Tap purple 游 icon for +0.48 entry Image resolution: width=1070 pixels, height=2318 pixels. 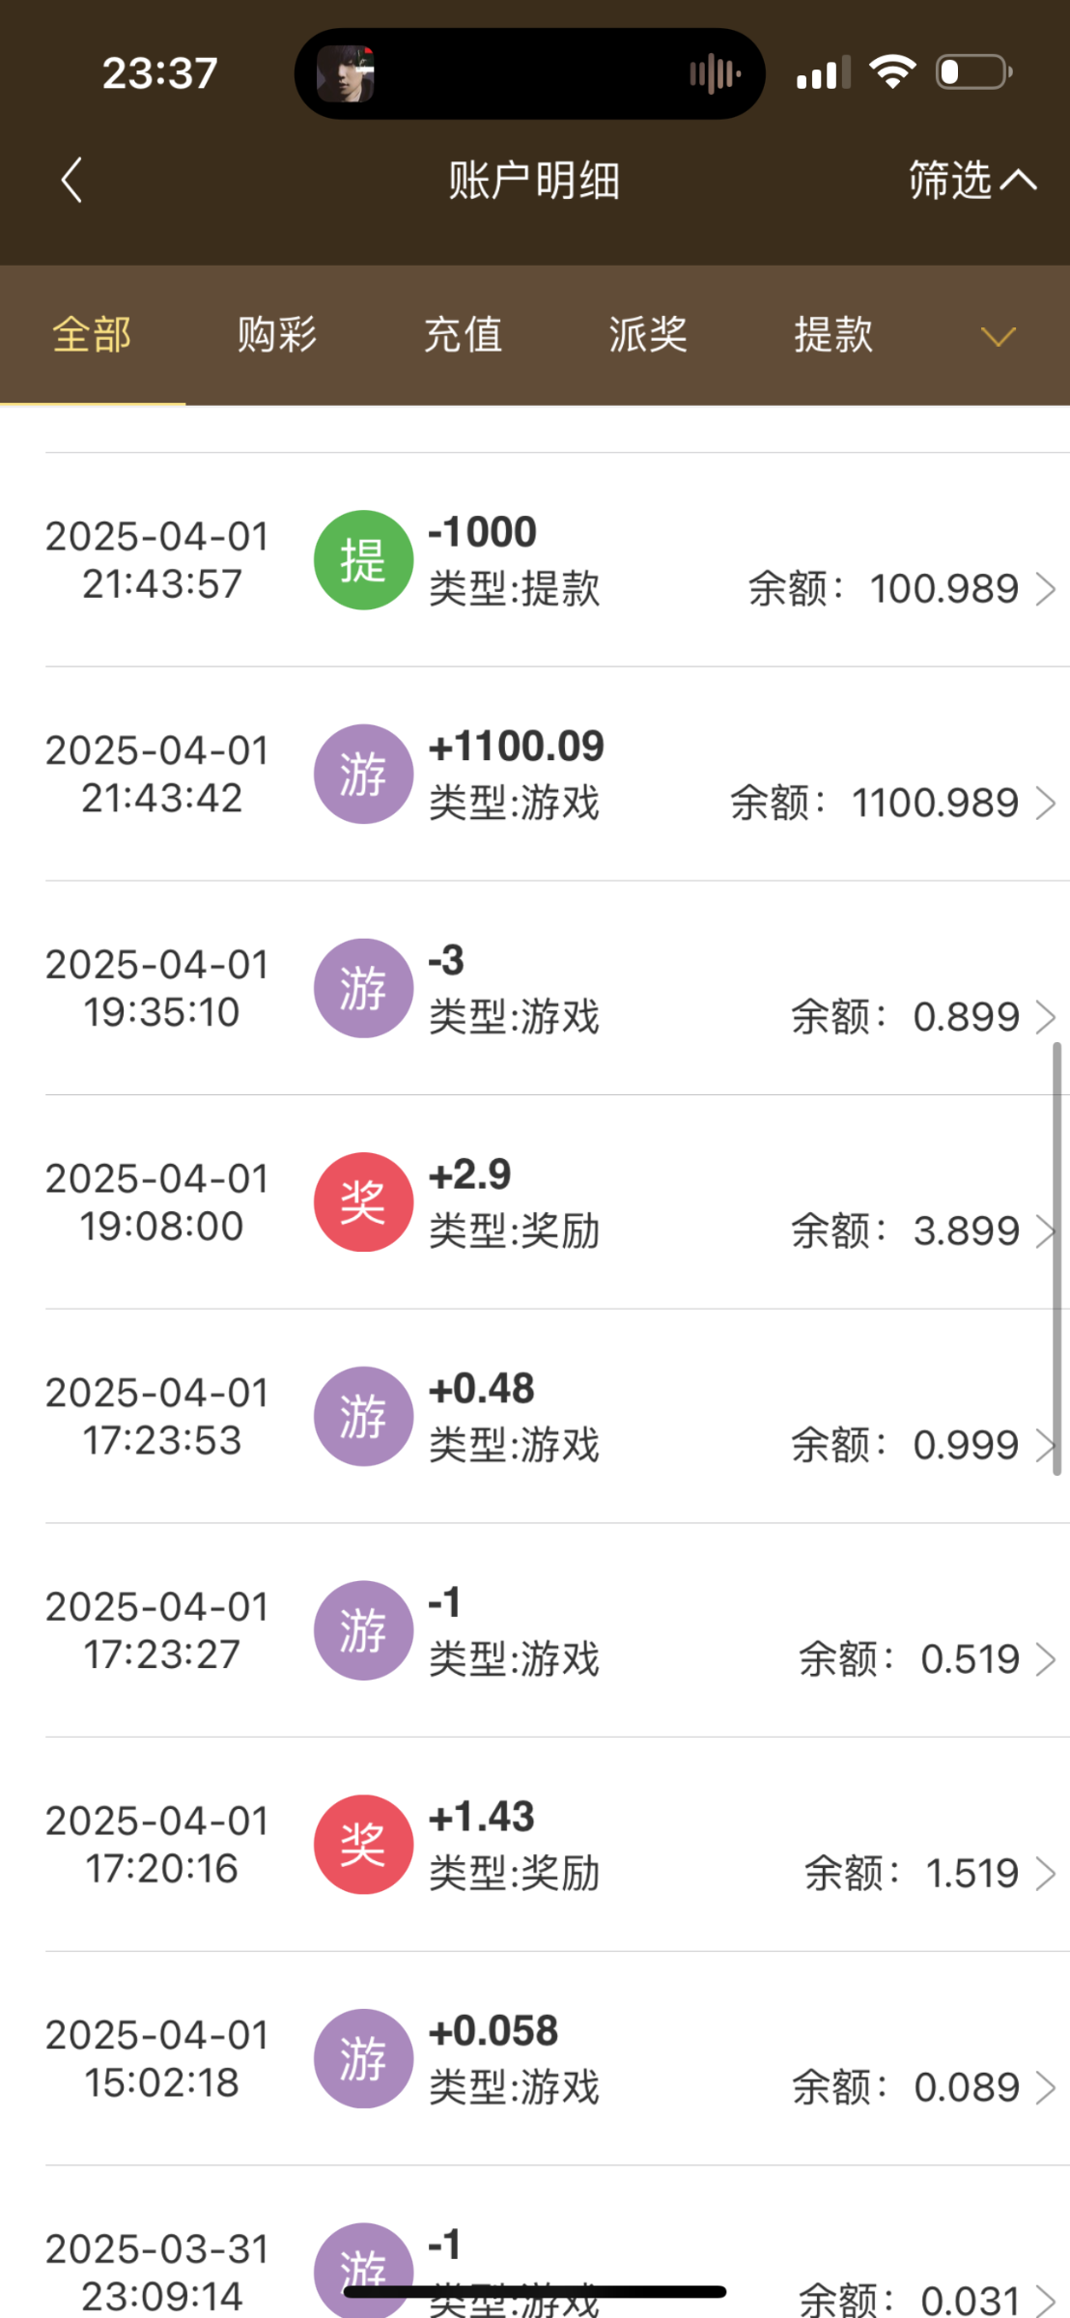click(x=363, y=1417)
